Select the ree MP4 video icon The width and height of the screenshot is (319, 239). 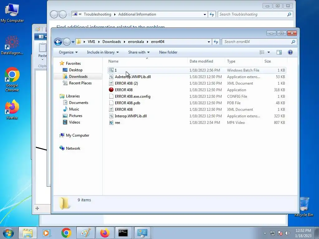pos(111,122)
